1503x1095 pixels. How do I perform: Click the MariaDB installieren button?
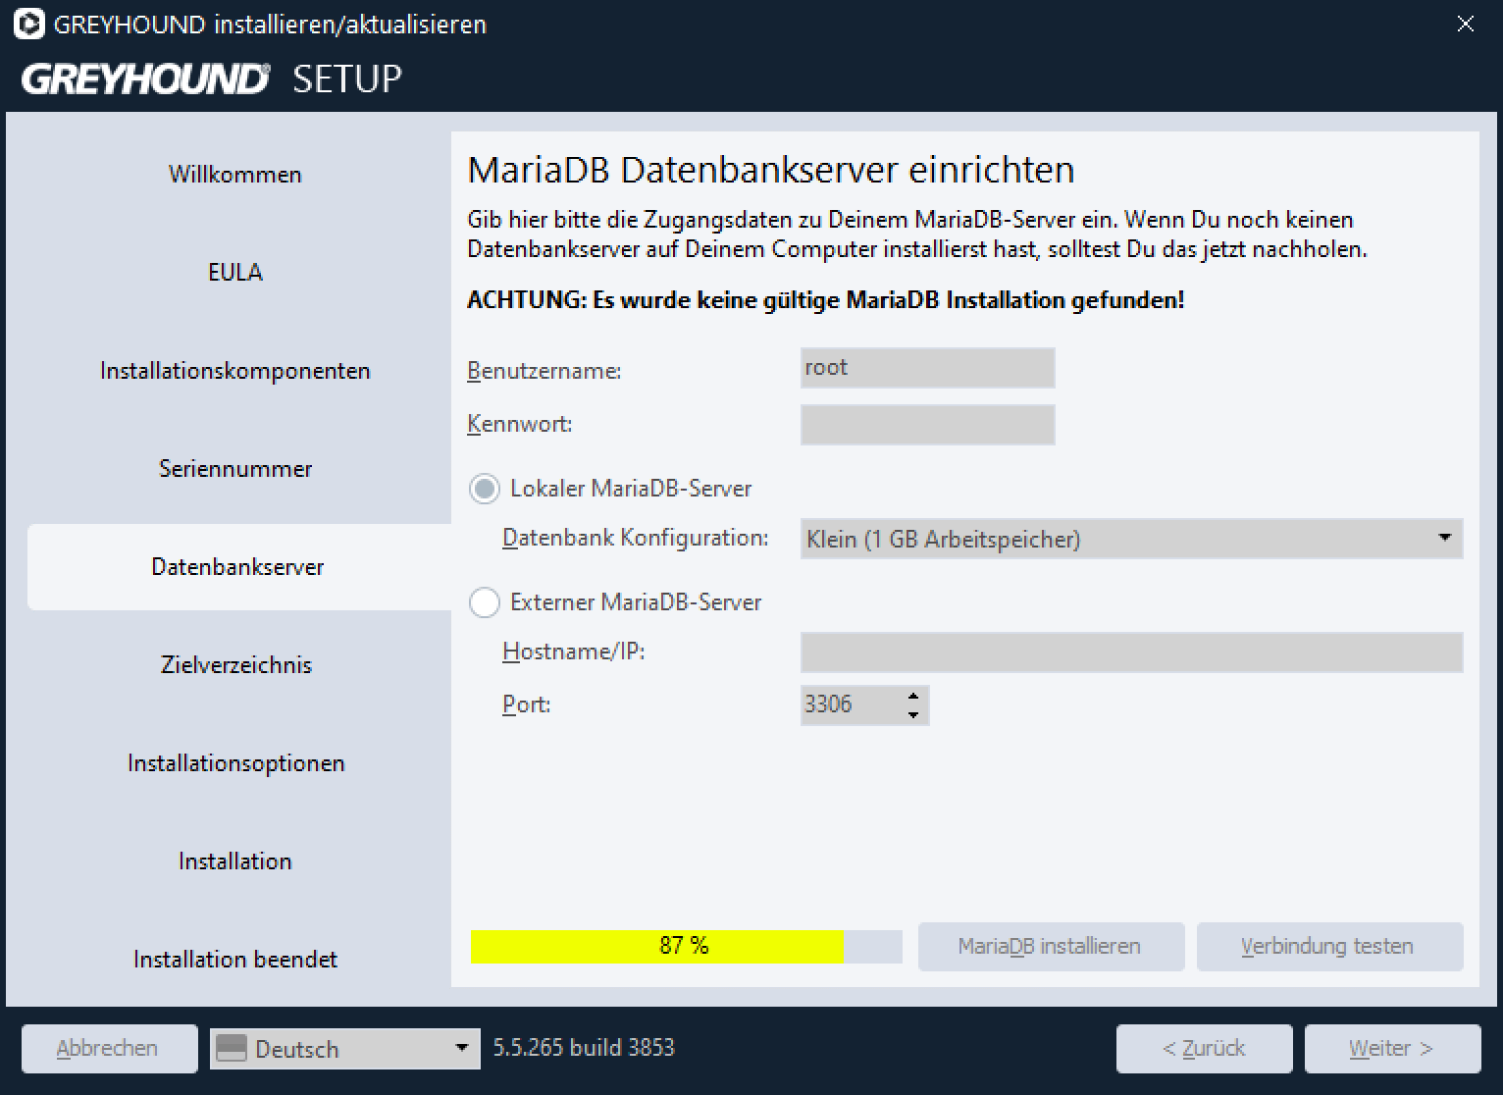click(x=1051, y=947)
